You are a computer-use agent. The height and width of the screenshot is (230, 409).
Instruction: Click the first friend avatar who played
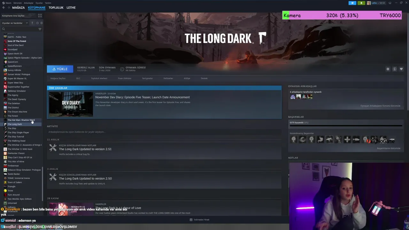(x=292, y=96)
